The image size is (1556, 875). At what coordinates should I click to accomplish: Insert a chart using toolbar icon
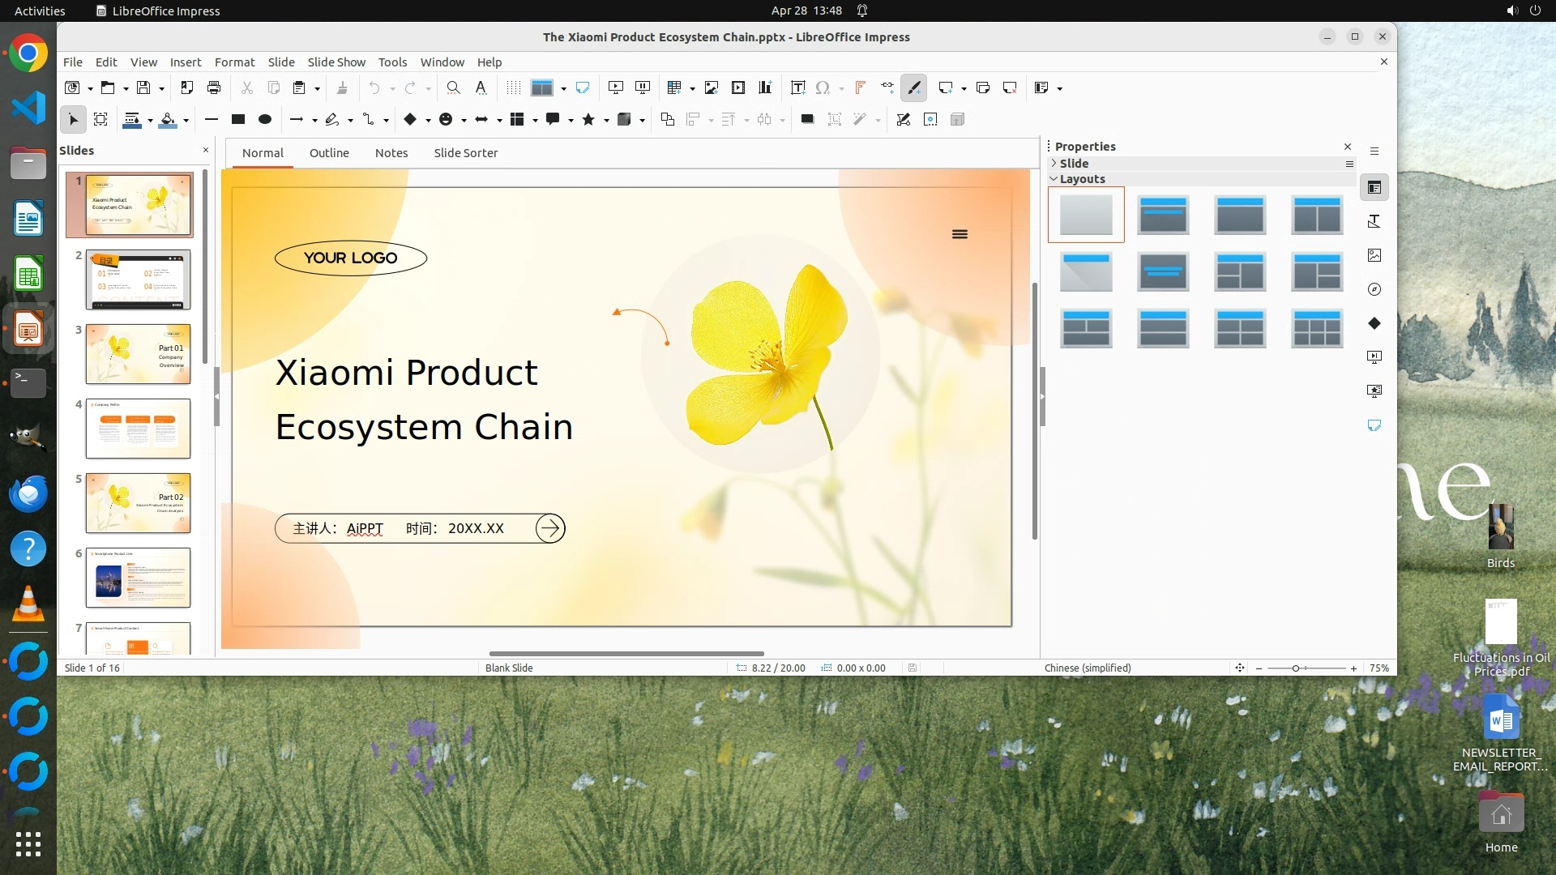765,87
